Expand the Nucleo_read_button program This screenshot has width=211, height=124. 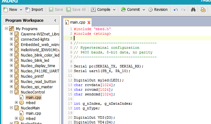point(12,81)
